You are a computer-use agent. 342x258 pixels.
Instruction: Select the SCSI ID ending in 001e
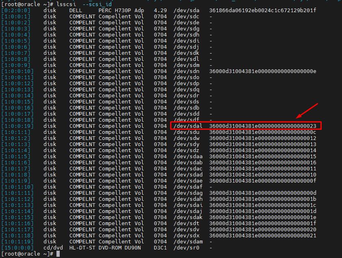click(263, 217)
